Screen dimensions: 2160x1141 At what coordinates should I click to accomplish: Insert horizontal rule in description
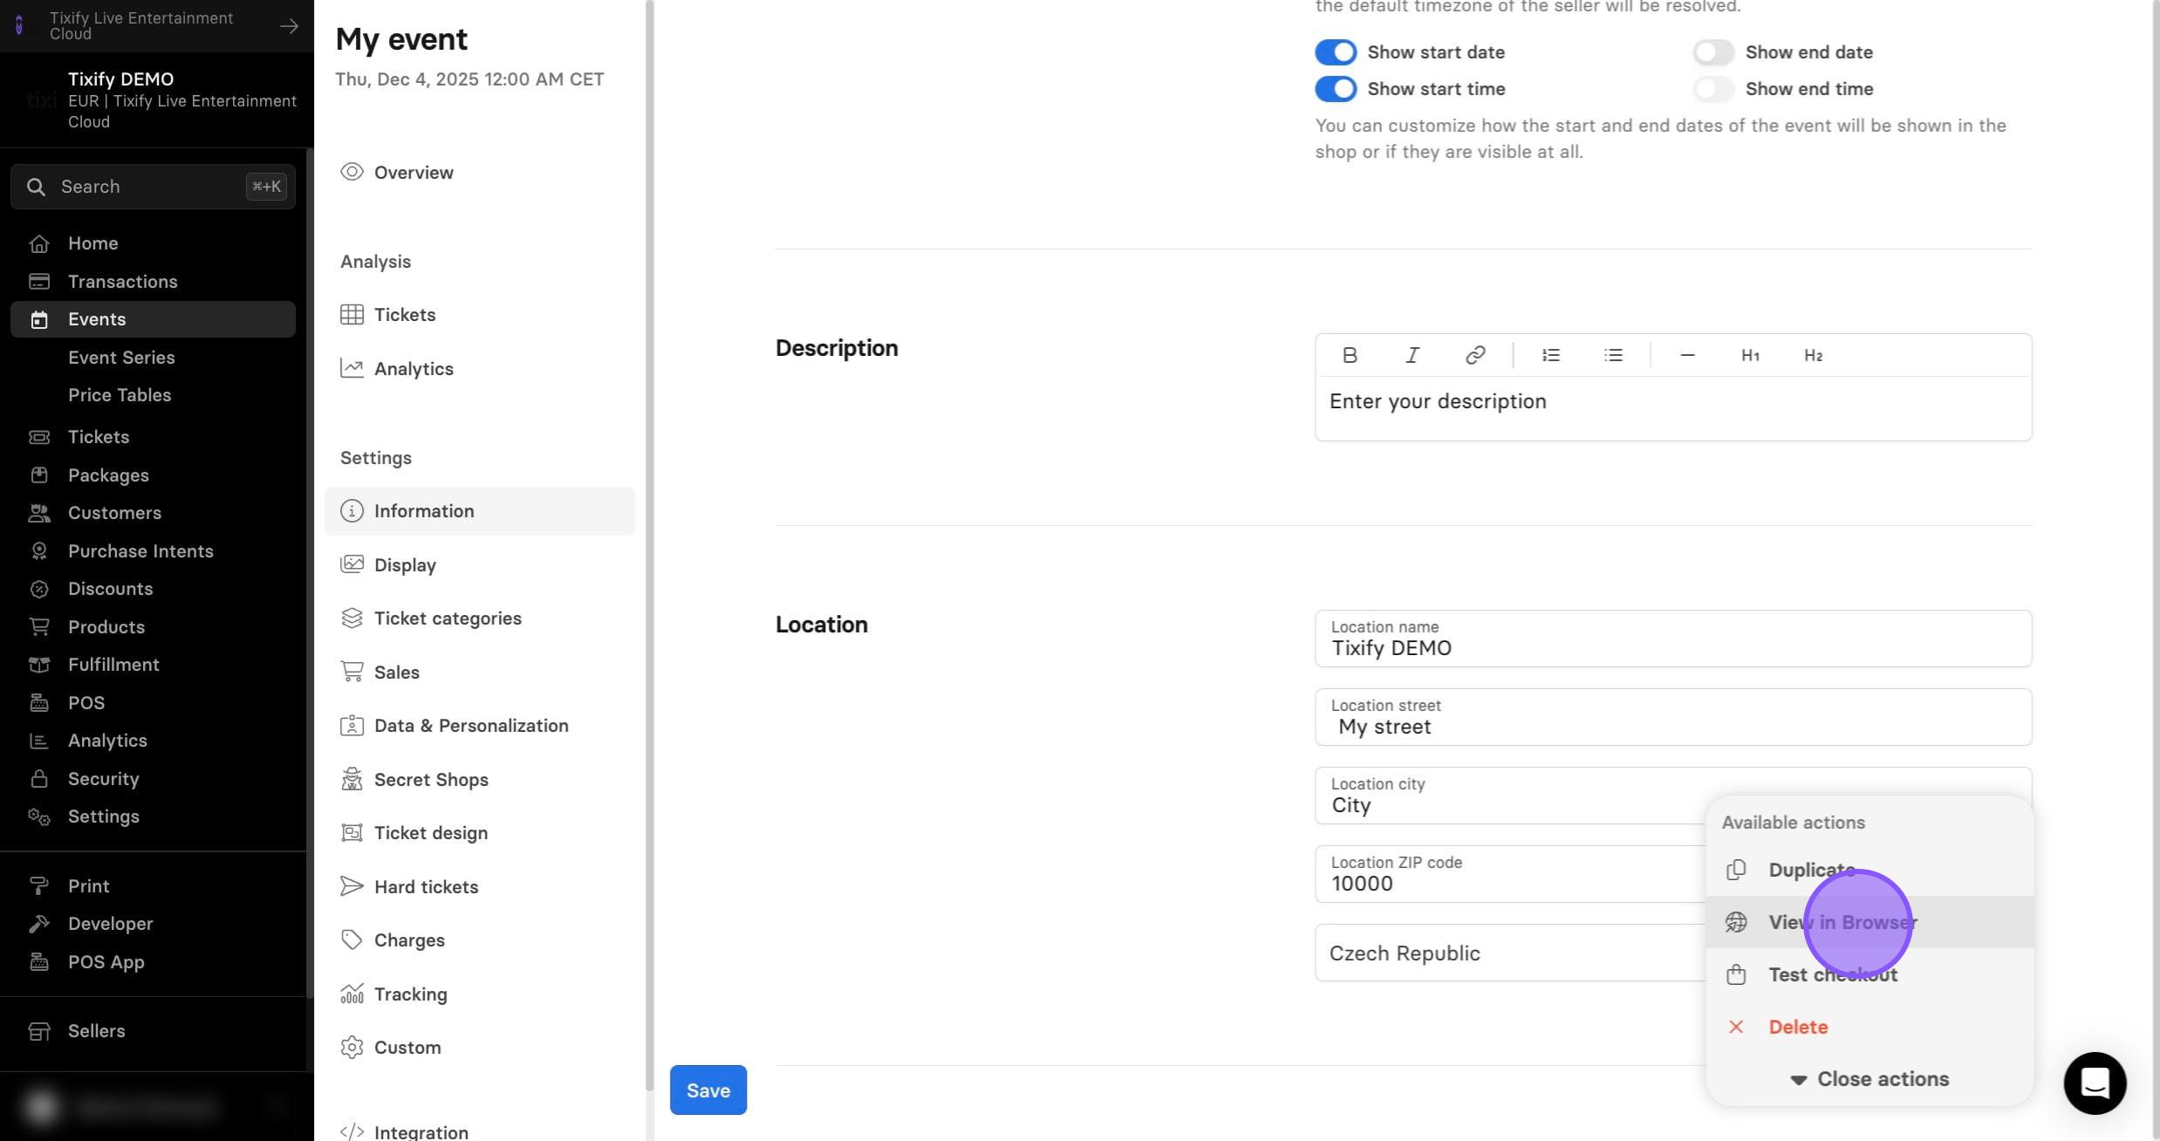(x=1687, y=355)
